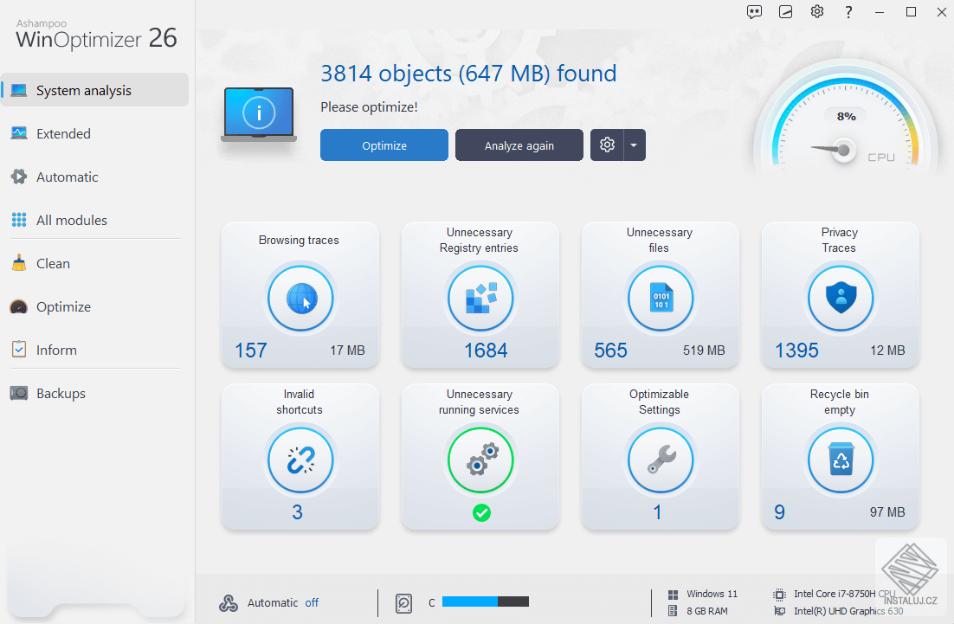This screenshot has width=954, height=624.
Task: Click the 9 recycle bin items count
Action: coord(779,512)
